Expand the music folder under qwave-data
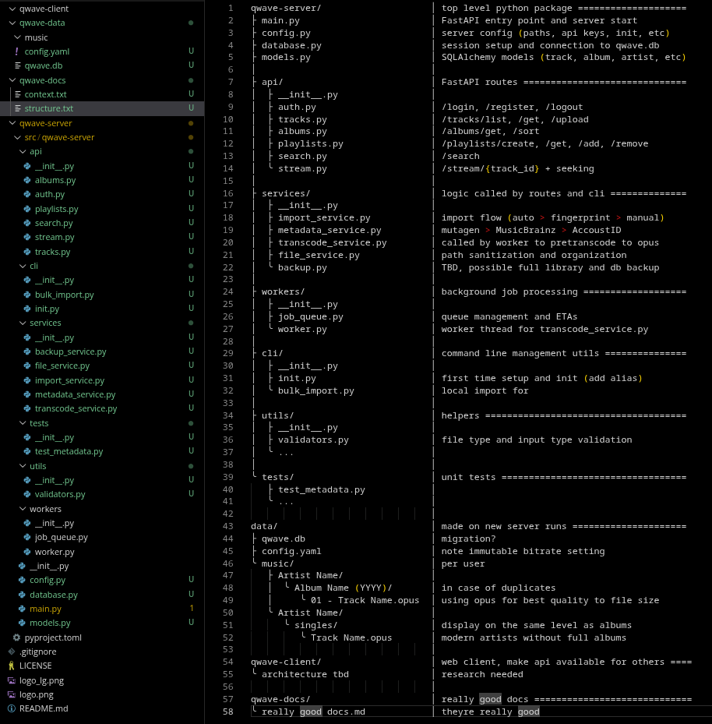Image resolution: width=712 pixels, height=724 pixels. [17, 37]
